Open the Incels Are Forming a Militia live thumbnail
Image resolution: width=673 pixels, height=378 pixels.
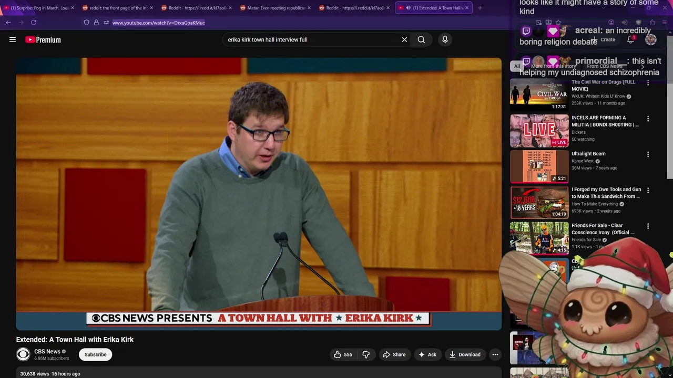[539, 131]
